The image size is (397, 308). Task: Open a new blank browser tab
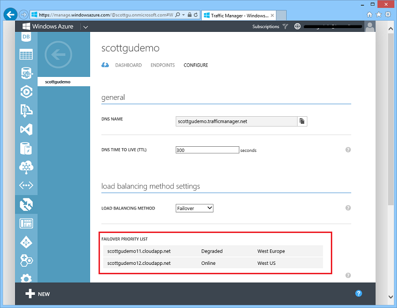281,15
